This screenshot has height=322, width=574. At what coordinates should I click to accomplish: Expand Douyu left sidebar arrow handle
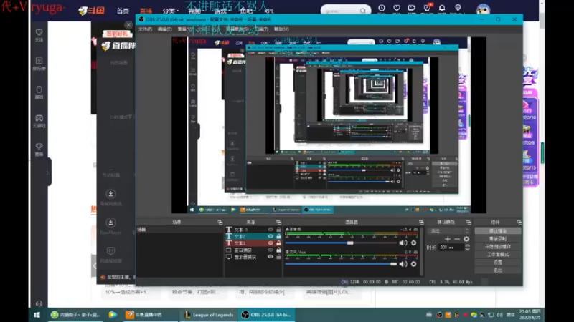(47, 172)
